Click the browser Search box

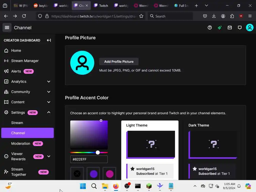170,16
